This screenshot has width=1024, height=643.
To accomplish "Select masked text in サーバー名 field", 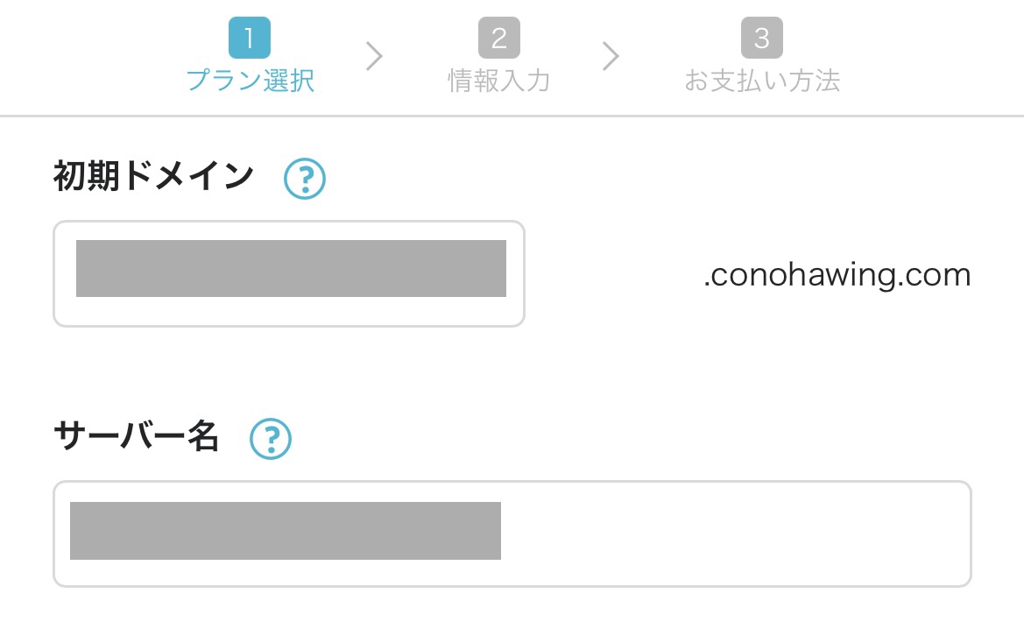I will coord(286,531).
